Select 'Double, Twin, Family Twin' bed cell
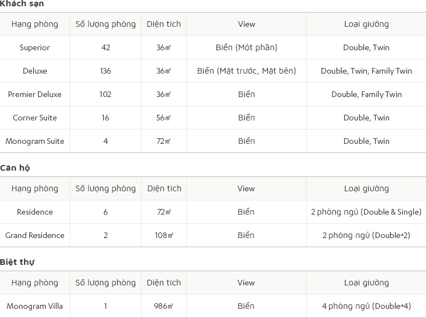This screenshot has width=426, height=318. tap(366, 71)
